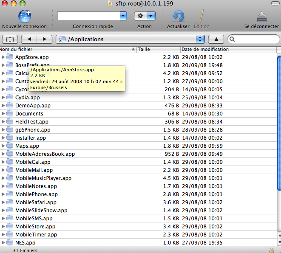This screenshot has width=281, height=253.
Task: Click the lock icon in the status bar
Action: coord(272,250)
